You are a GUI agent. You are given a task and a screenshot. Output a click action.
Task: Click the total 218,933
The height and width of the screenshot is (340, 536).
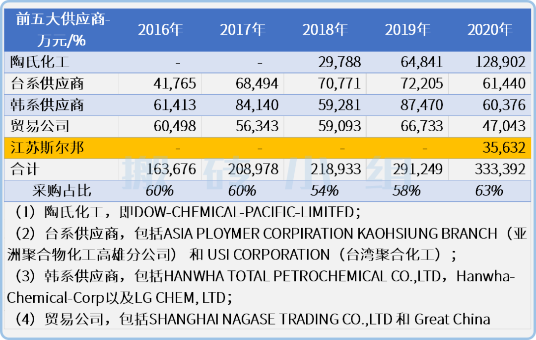(x=336, y=169)
